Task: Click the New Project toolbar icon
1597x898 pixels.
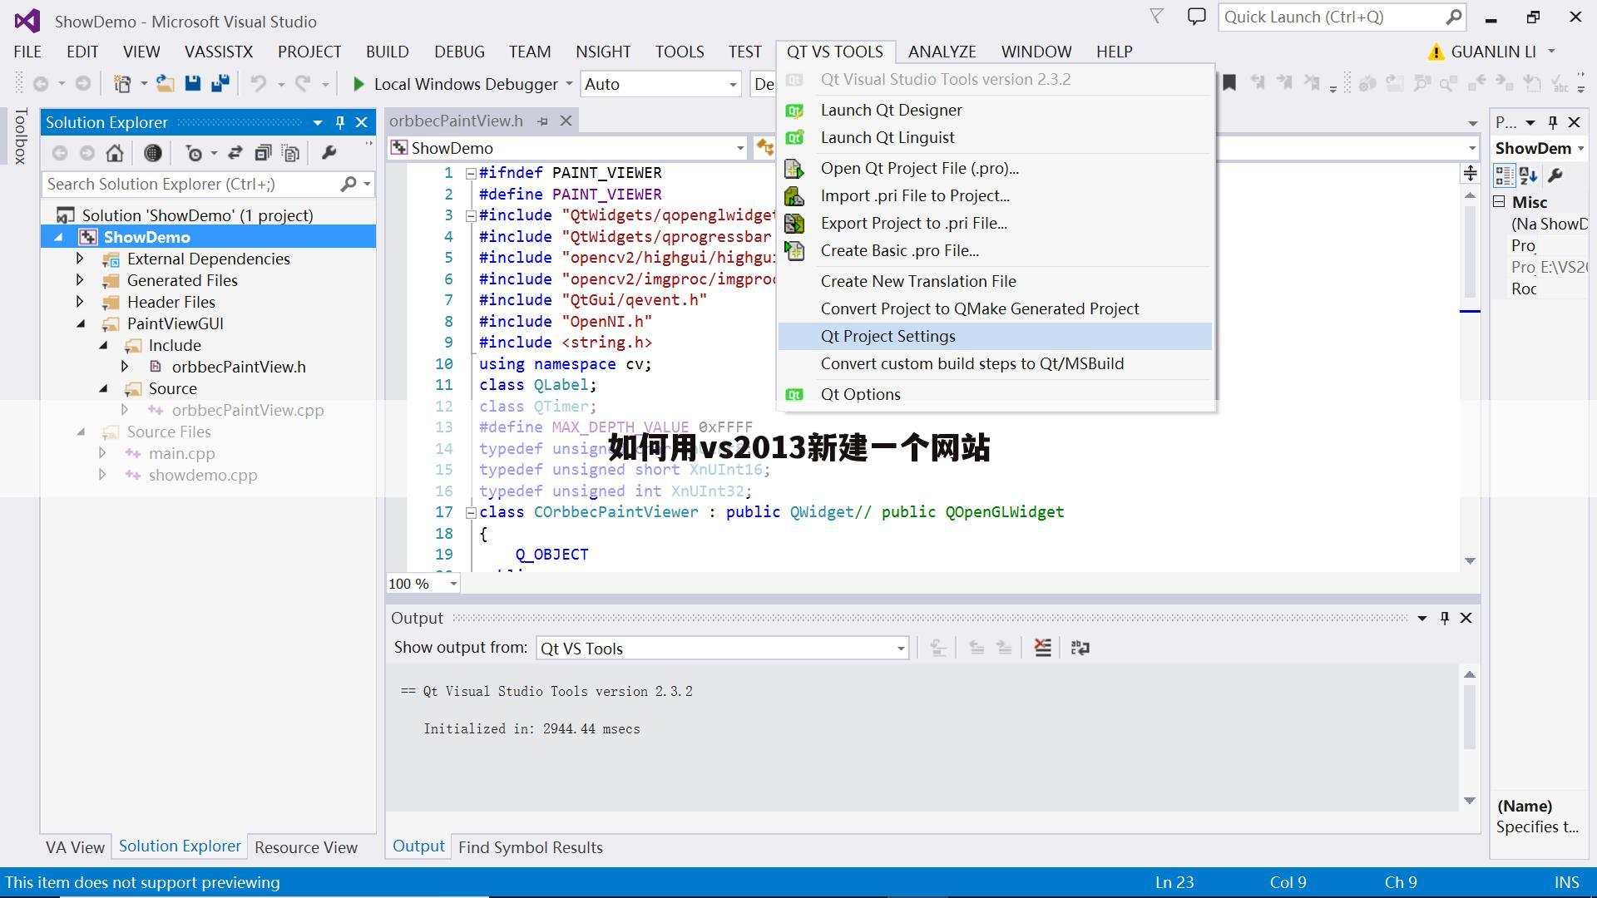Action: click(122, 84)
